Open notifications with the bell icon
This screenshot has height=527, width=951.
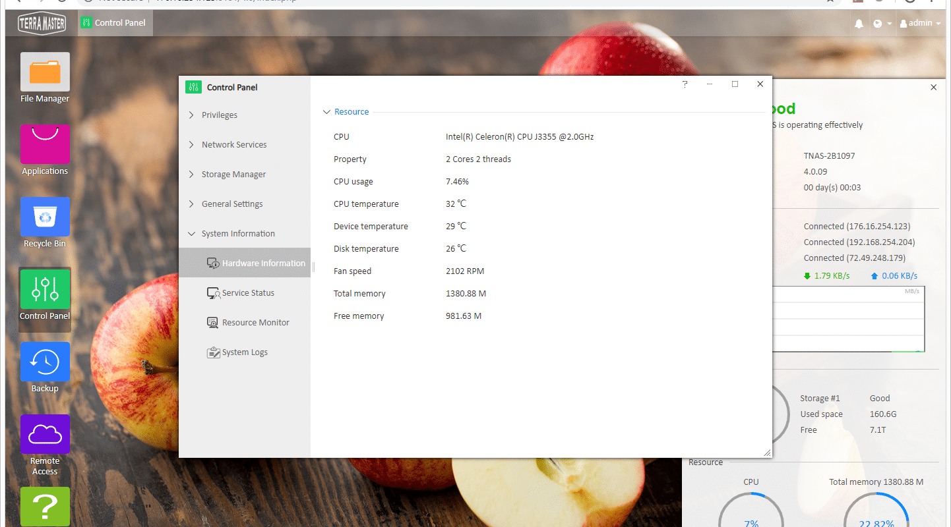pos(859,24)
